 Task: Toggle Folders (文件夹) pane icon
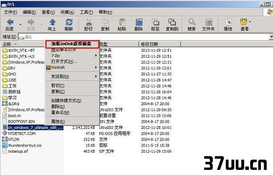[x=209, y=22]
